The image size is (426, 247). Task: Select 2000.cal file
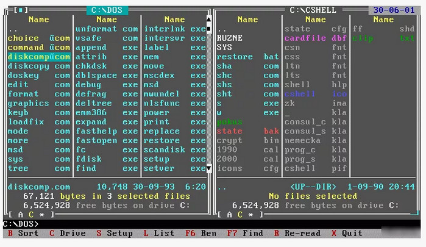(x=248, y=159)
